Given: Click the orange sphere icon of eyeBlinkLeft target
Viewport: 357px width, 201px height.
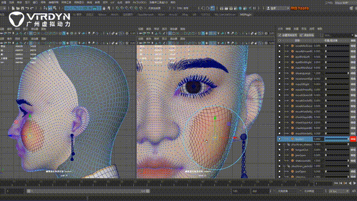Looking at the screenshot, I should coord(292,57).
